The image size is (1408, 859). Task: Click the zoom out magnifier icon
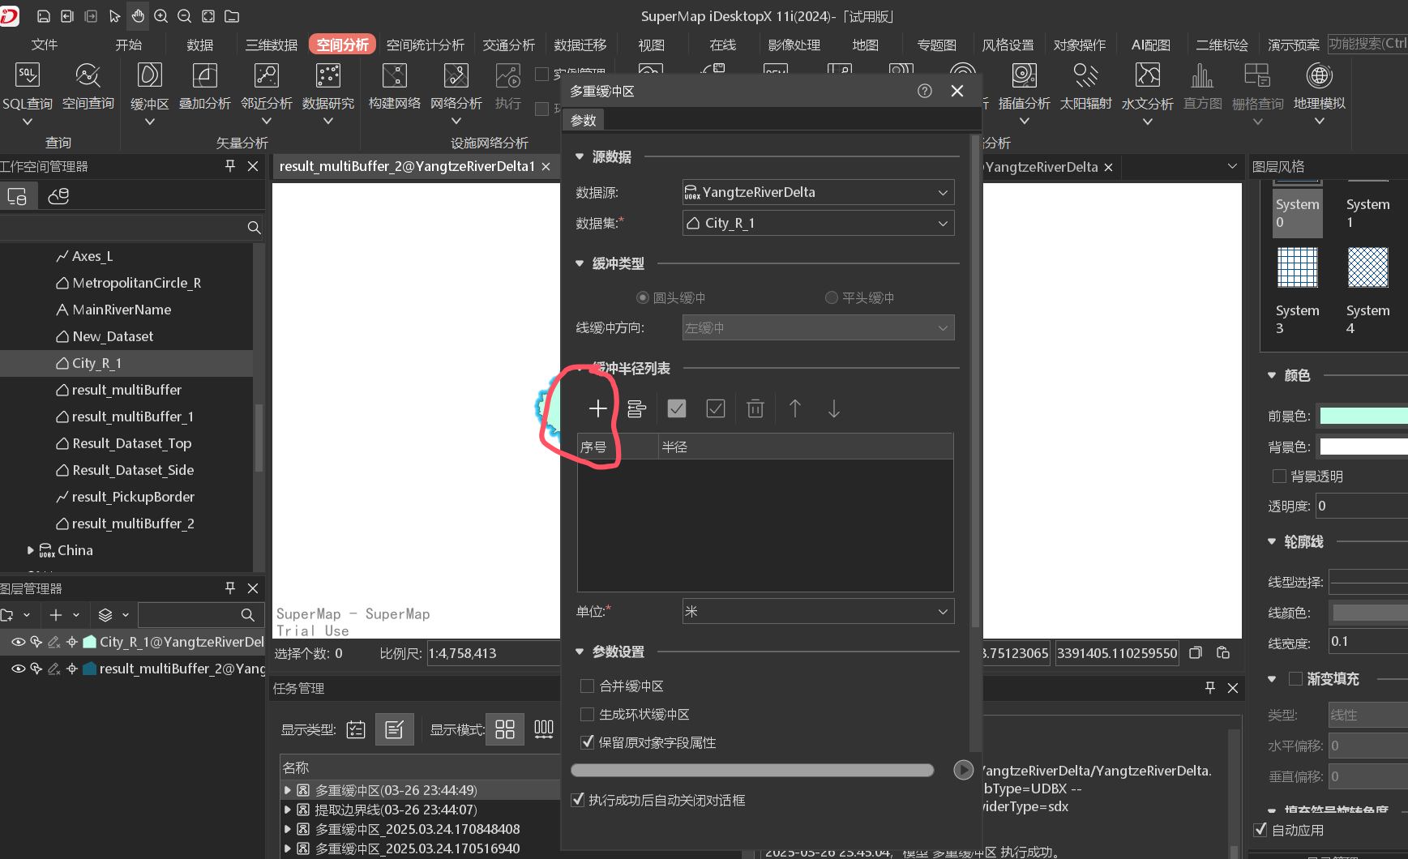[x=185, y=16]
